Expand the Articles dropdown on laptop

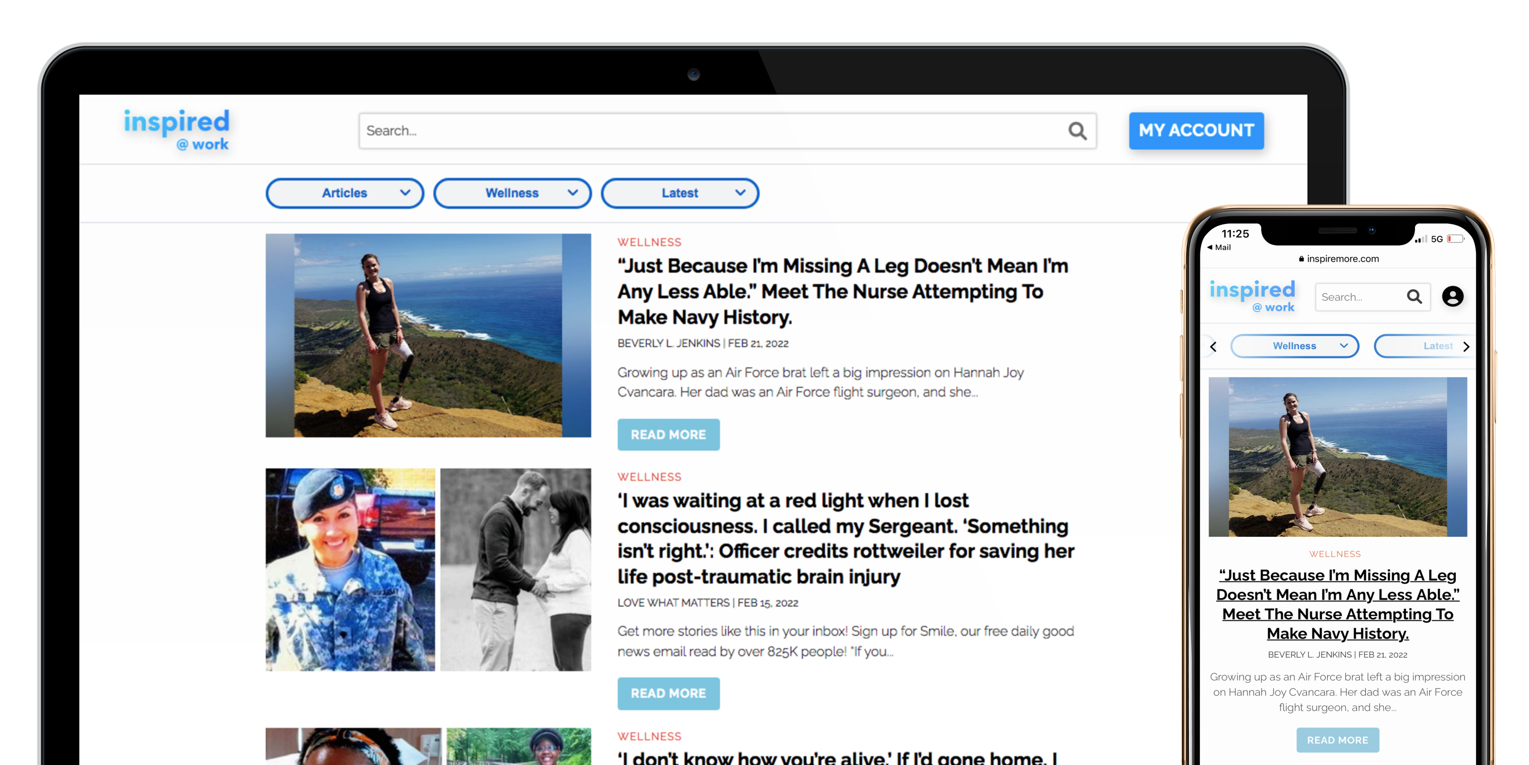[345, 193]
